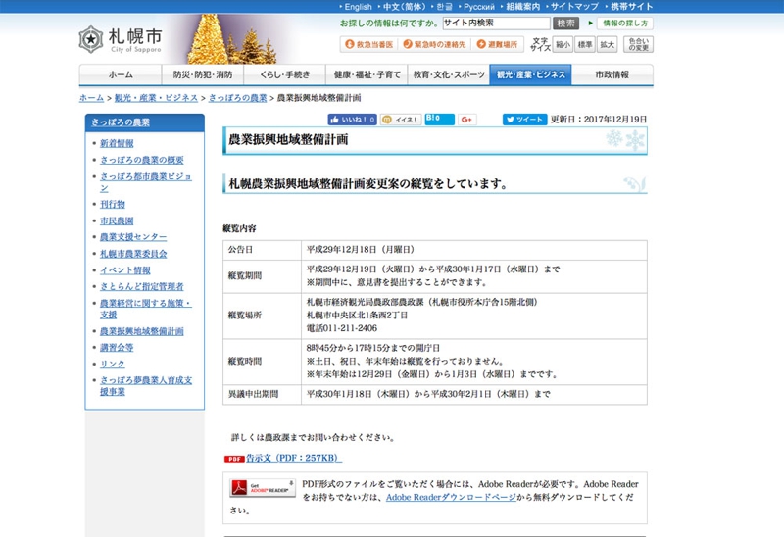The width and height of the screenshot is (784, 537).
Task: Click the Twitter ツイート button
Action: 524,120
